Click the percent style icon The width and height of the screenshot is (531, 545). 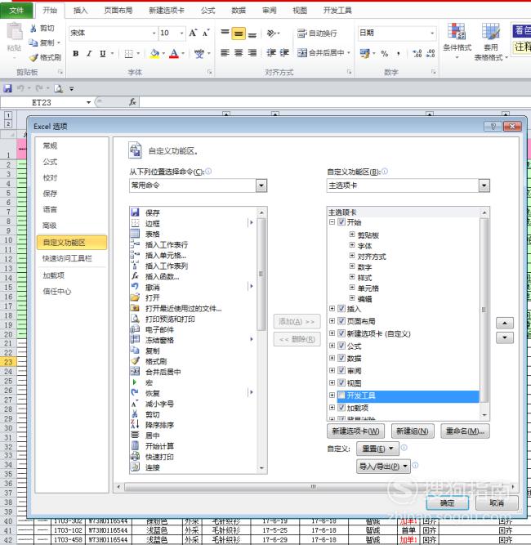[384, 54]
